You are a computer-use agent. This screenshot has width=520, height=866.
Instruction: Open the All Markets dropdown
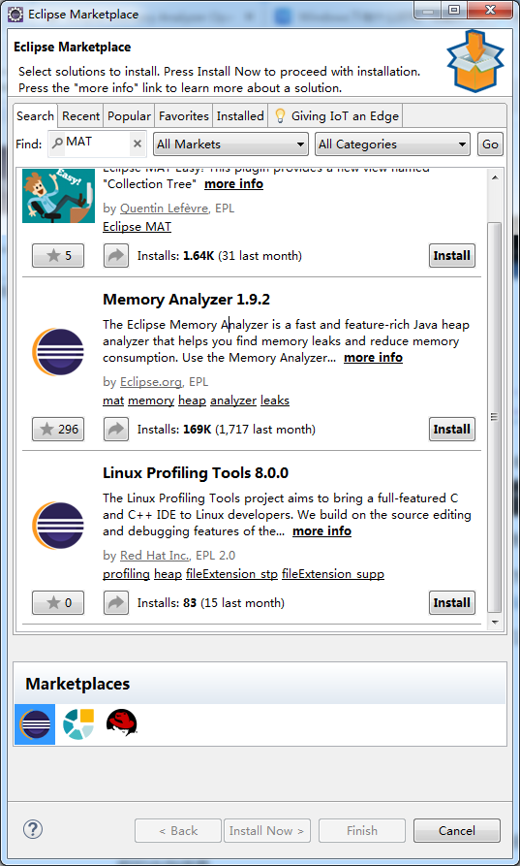(230, 144)
